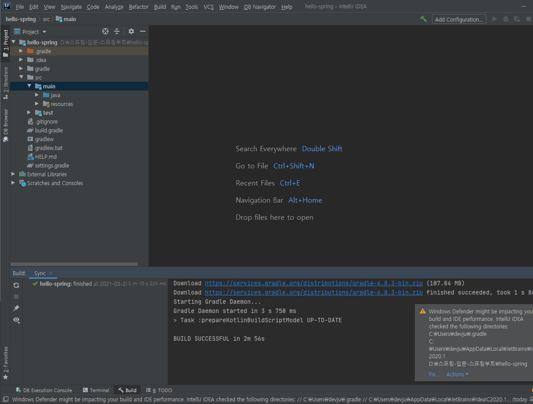
Task: Select the HELP.md file
Action: 46,157
